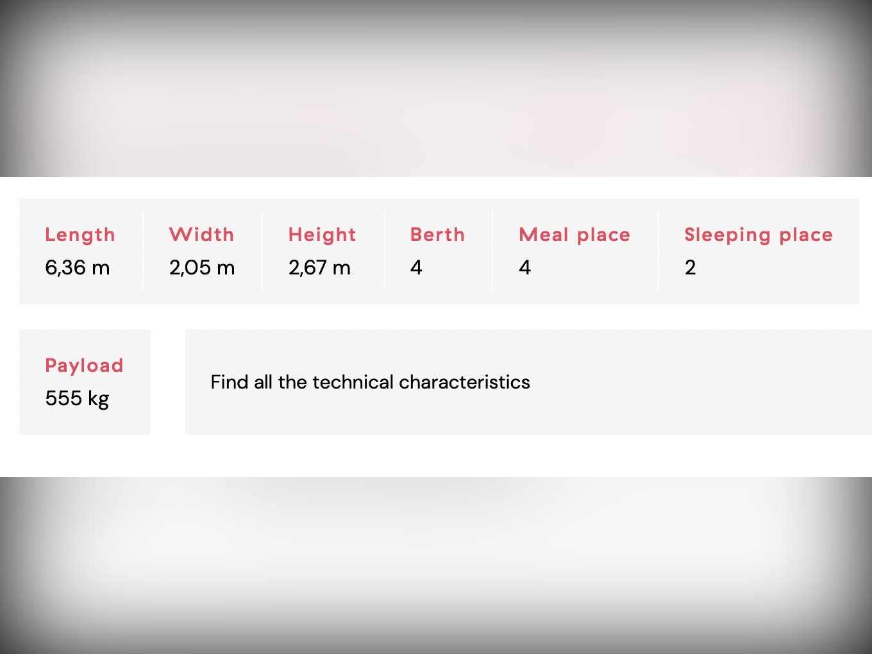Click the divider between Berth and Meal place
The image size is (872, 654).
pos(492,251)
